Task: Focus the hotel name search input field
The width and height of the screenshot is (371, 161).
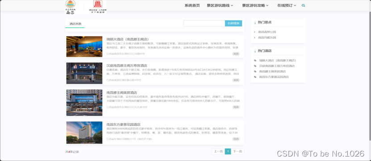Action: coord(204,23)
